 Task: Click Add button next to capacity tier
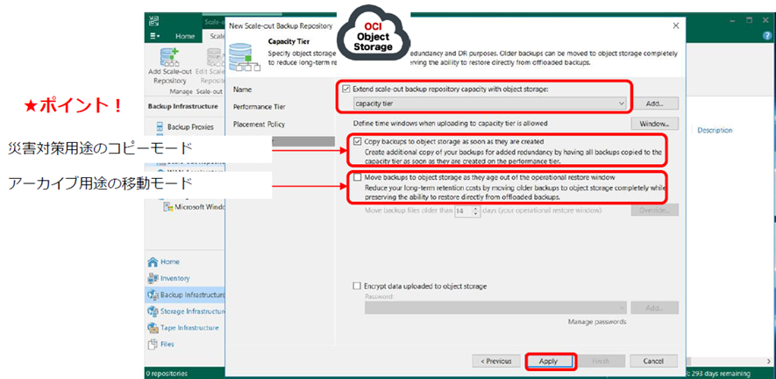[x=654, y=104]
